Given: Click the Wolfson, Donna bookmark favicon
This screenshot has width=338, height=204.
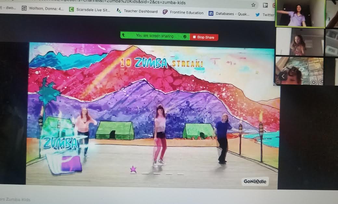Looking at the screenshot, I should pos(24,8).
